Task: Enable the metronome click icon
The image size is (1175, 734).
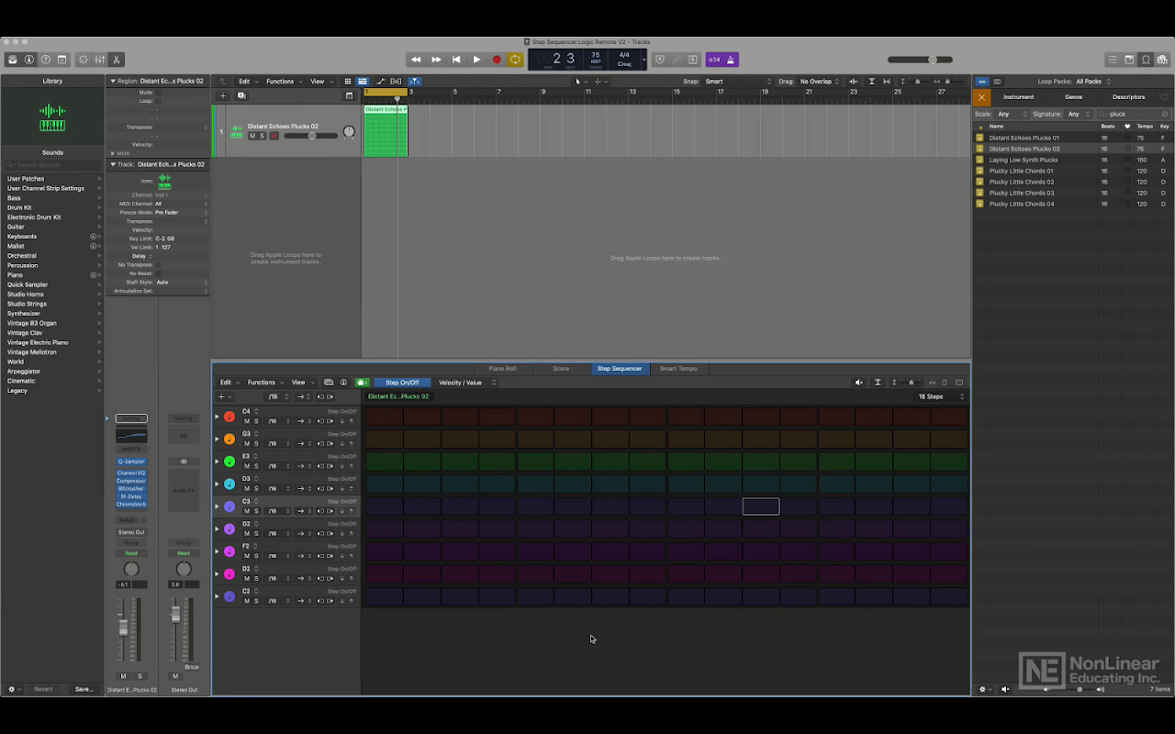Action: point(731,60)
